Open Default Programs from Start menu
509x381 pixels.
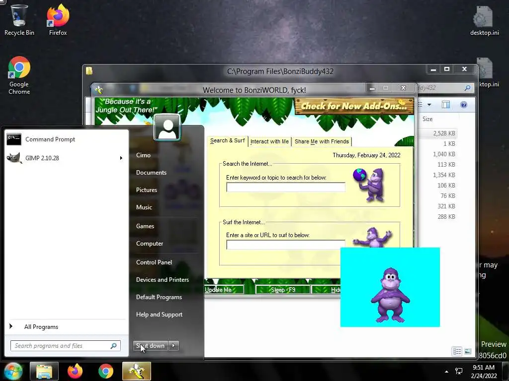159,297
